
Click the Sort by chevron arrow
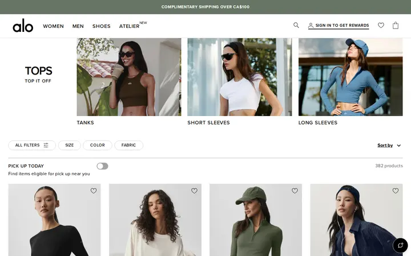(x=398, y=146)
